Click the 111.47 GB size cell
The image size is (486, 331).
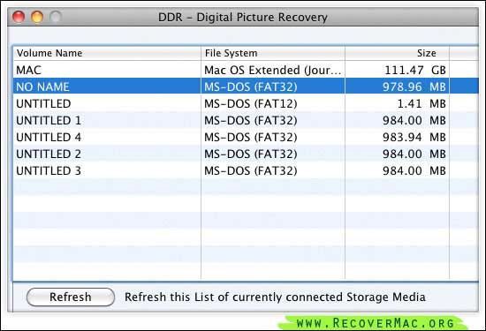tap(415, 71)
